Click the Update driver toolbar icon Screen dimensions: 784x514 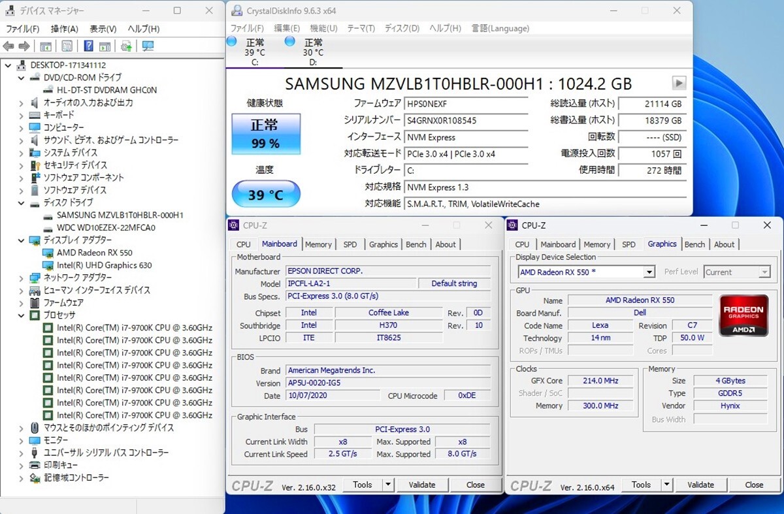[x=126, y=46]
